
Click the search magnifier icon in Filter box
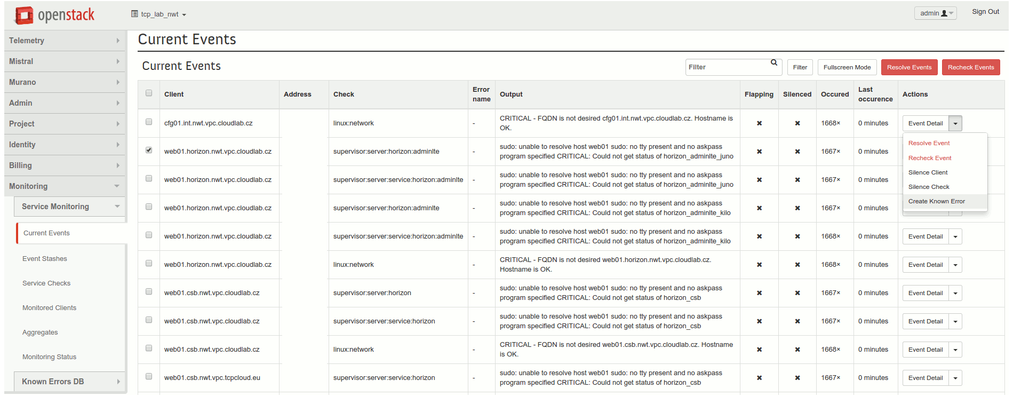774,63
